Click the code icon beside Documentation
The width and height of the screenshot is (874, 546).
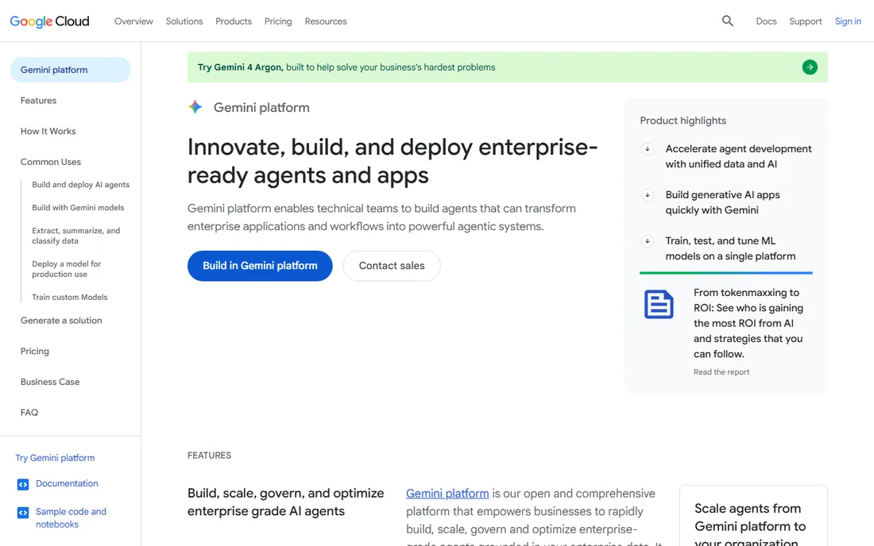click(23, 484)
